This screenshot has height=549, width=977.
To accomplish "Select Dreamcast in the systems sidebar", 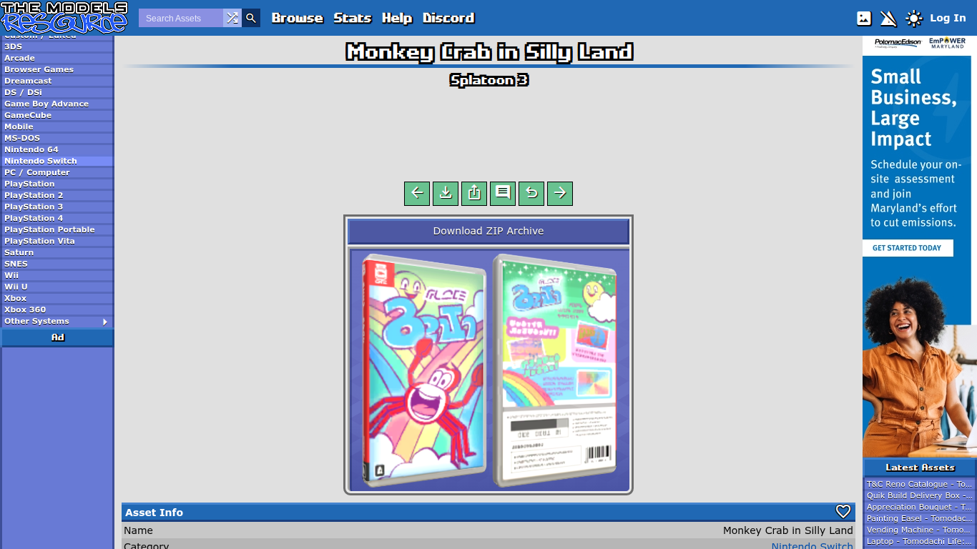I will (57, 81).
